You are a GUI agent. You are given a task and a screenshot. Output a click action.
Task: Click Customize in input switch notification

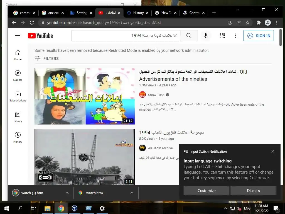tap(207, 191)
